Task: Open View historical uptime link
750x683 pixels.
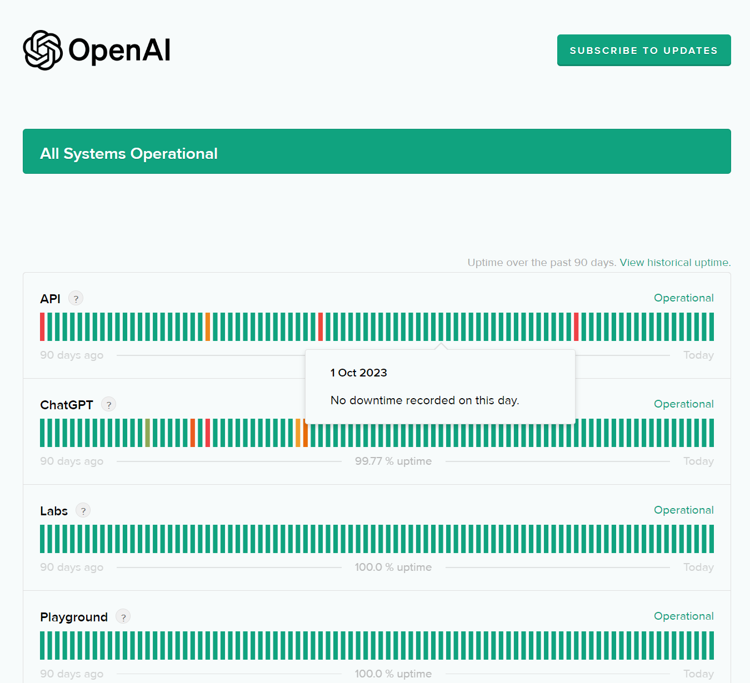Action: click(x=675, y=262)
